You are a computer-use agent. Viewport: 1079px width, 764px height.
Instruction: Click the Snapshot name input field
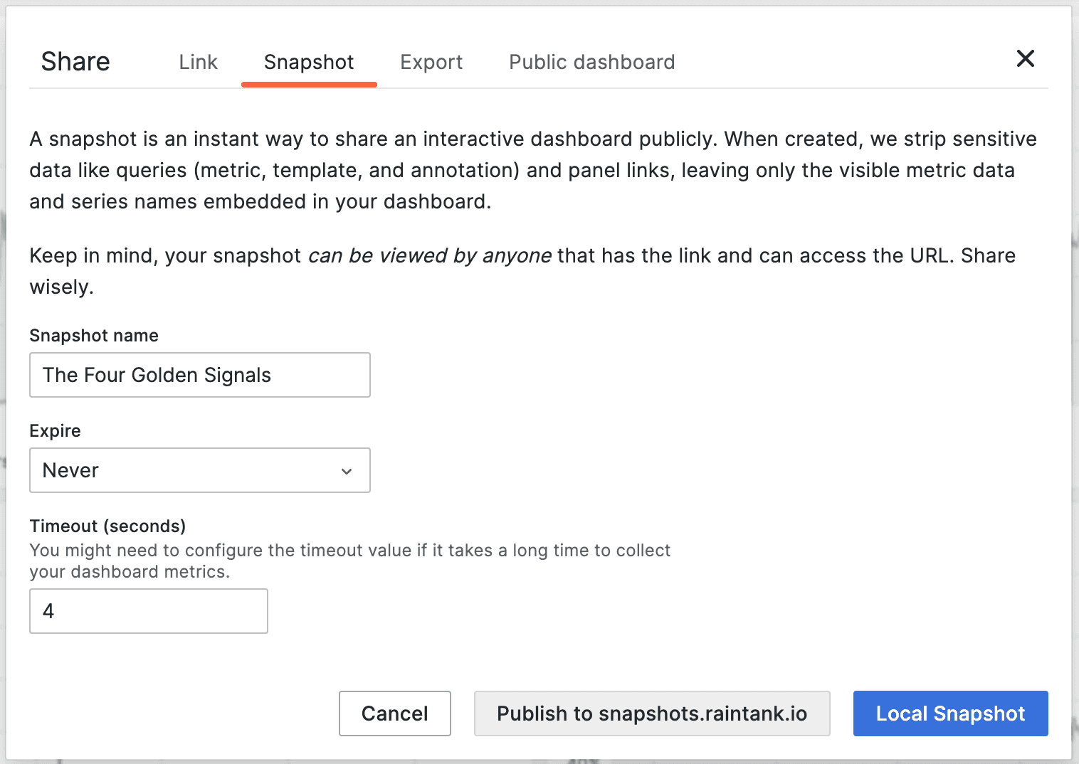click(x=199, y=375)
